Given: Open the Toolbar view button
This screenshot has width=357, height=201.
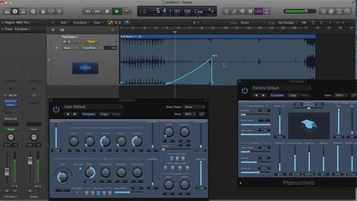Looking at the screenshot, I should tap(23, 11).
